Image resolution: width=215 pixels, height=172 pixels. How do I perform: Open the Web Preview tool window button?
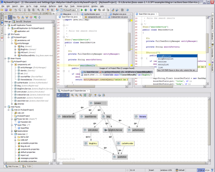pyautogui.click(x=12, y=166)
